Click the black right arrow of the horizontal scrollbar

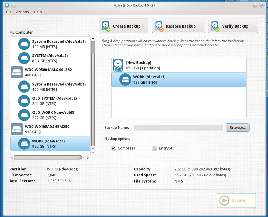point(88,157)
